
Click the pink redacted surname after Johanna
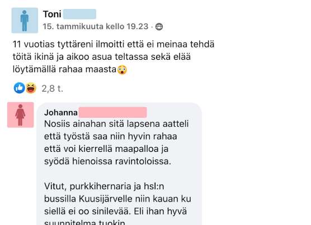tap(112, 112)
